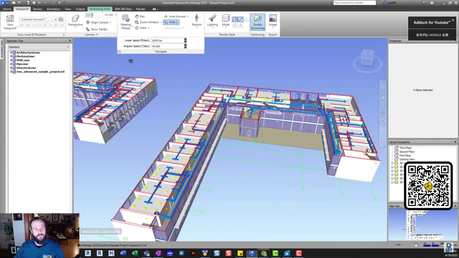This screenshot has height=258, width=459.
Task: Click the Show Tilt Bar button
Action: 99,29
